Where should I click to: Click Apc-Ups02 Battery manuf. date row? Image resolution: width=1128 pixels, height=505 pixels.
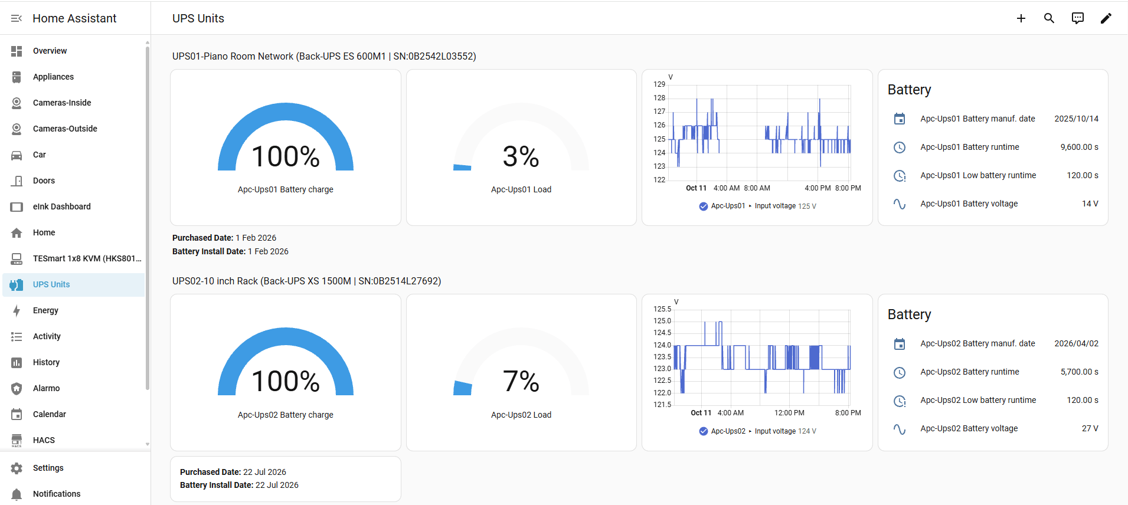tap(993, 344)
